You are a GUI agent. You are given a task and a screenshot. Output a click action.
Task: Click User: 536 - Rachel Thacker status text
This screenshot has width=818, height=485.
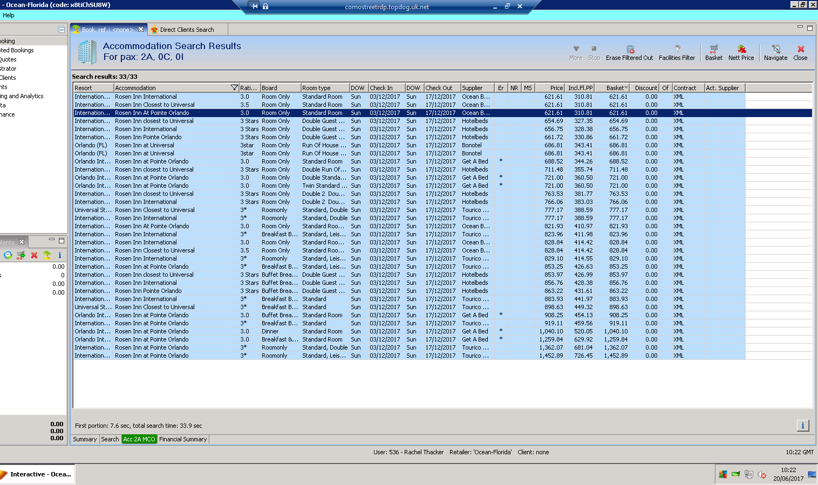(408, 452)
